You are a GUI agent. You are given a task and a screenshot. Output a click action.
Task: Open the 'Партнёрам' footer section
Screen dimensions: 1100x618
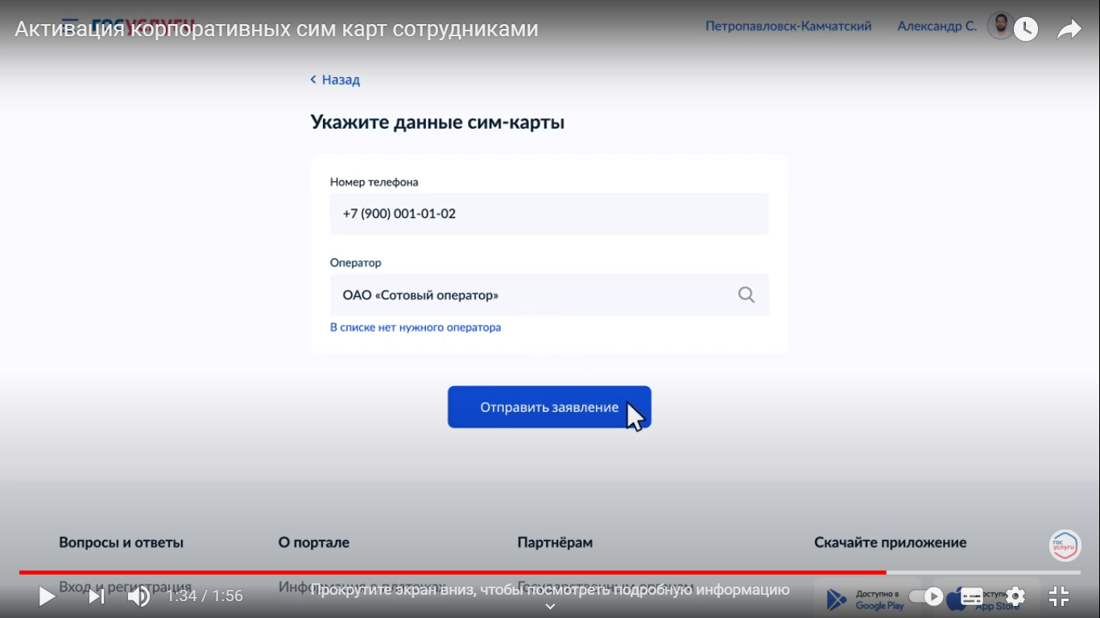[554, 542]
